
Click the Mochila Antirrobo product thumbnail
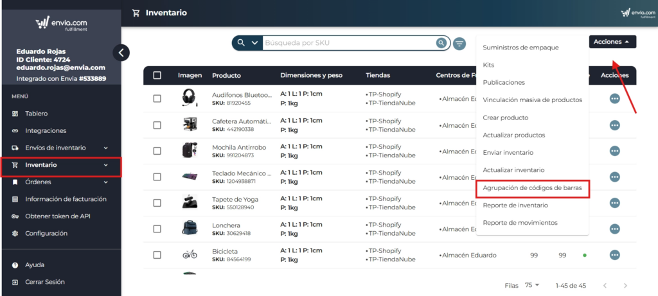[x=190, y=150]
